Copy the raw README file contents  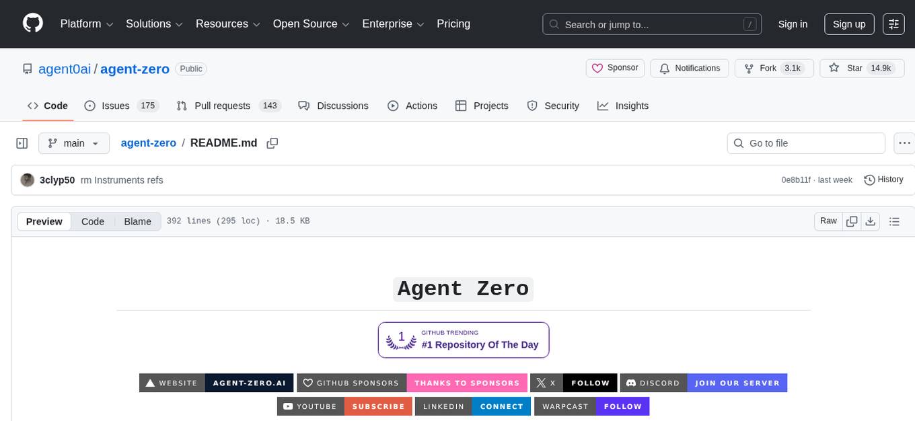pos(852,221)
